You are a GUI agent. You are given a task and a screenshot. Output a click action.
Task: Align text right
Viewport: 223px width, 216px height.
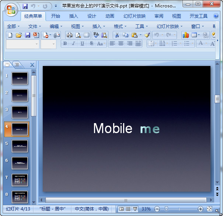[130, 43]
